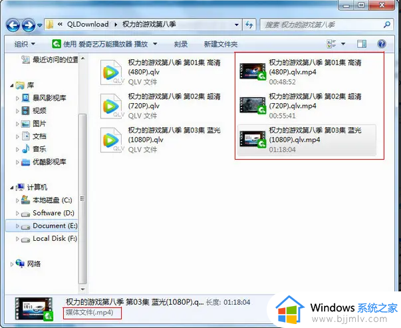Image resolution: width=401 pixels, height=328 pixels.
Task: Select Document (E:) drive
Action: [55, 226]
